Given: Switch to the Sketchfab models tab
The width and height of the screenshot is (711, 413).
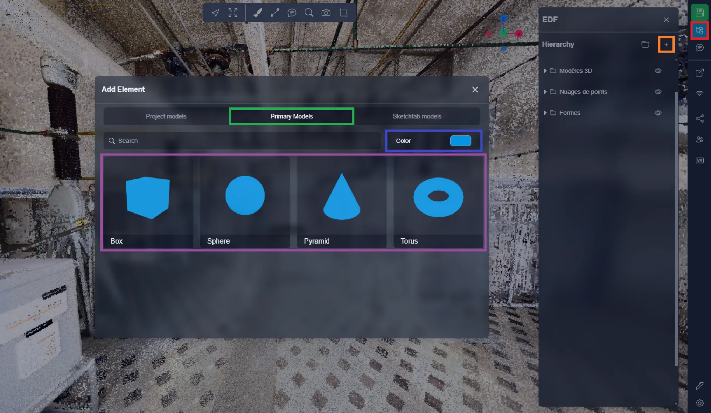Looking at the screenshot, I should coord(417,116).
